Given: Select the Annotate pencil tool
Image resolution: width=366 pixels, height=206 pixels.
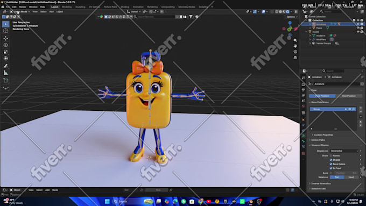Looking at the screenshot, I should [6, 66].
